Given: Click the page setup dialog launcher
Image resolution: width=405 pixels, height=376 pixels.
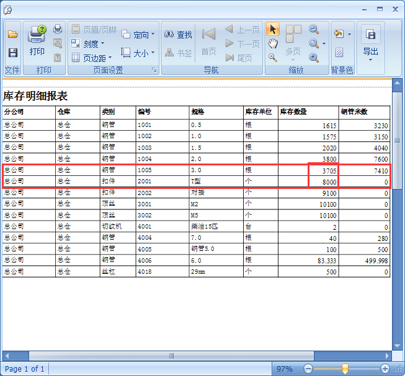Looking at the screenshot, I should point(154,71).
